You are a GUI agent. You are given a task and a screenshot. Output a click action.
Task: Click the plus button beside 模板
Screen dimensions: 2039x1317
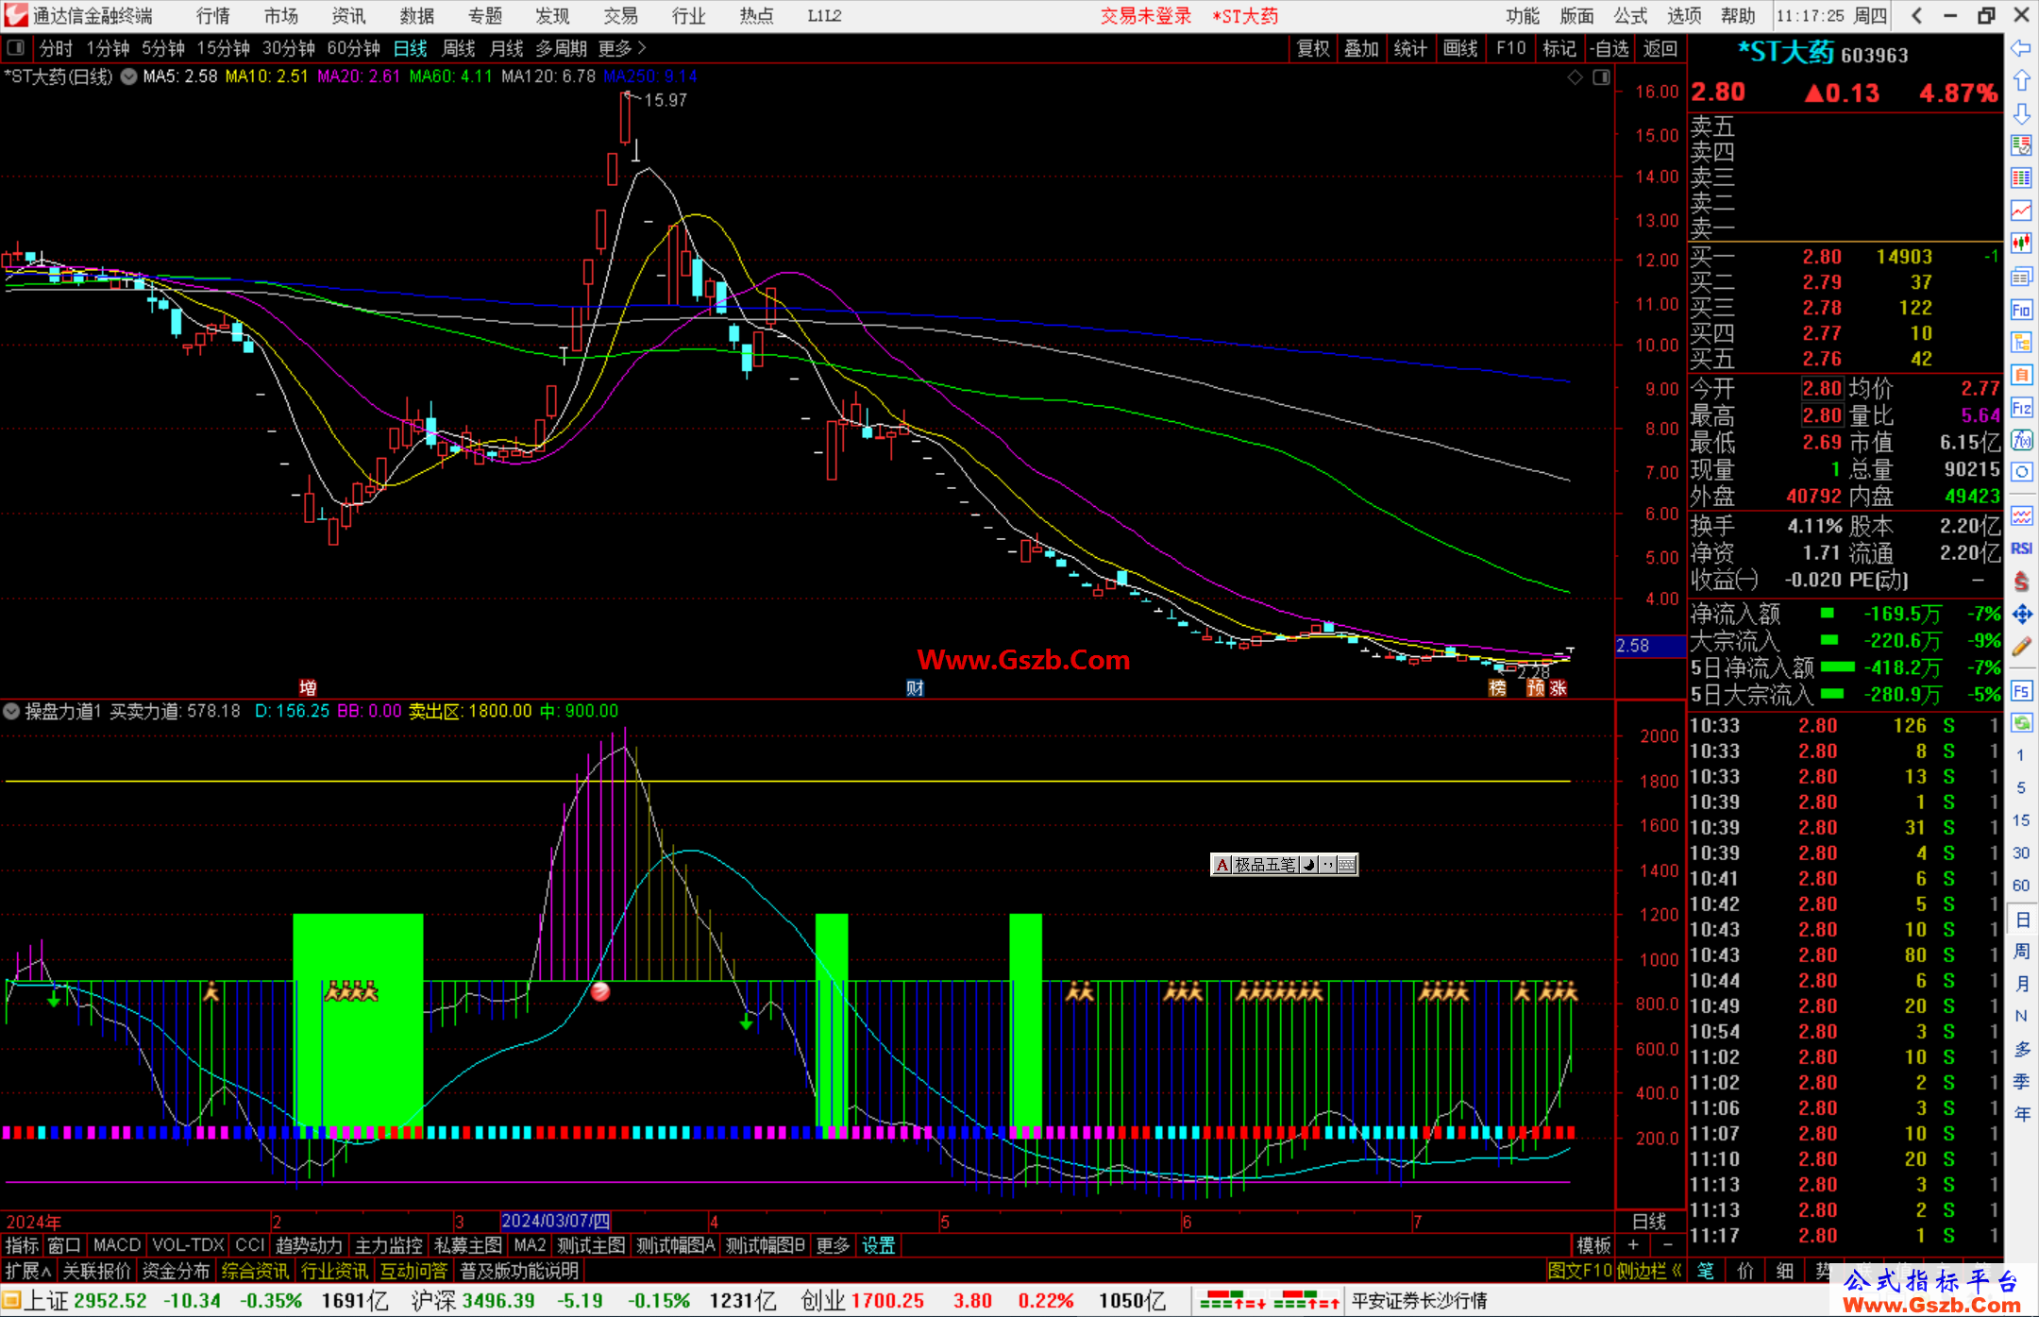point(1633,1245)
